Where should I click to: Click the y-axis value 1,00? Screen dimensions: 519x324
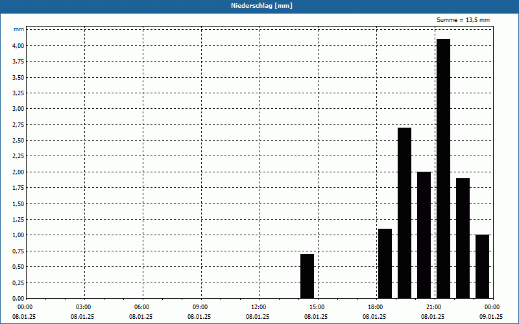click(x=19, y=235)
